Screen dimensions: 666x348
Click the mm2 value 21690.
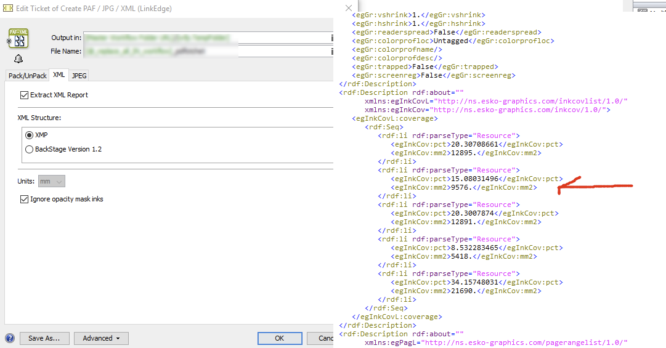coord(464,291)
